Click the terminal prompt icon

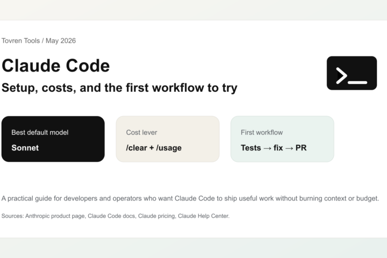tap(352, 73)
